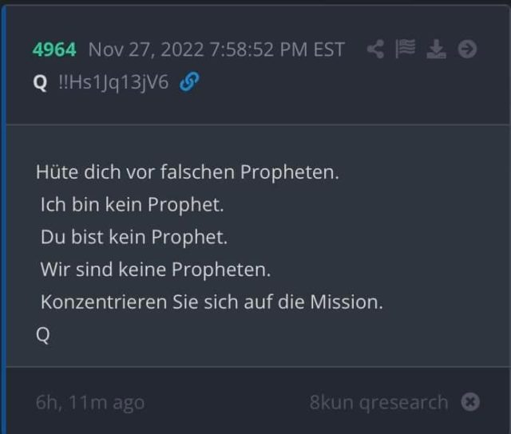Click the share icon
The width and height of the screenshot is (511, 434).
pos(375,49)
